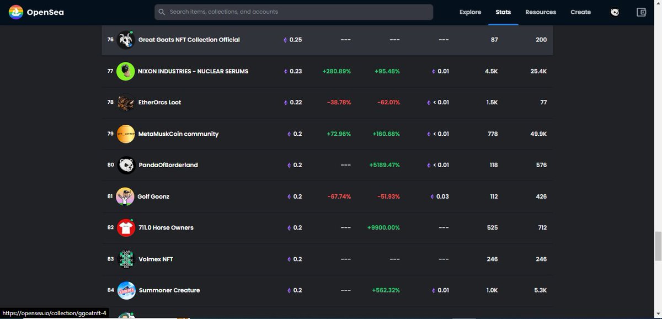Screen dimensions: 662x319
Task: Click 1.0K owners for Summoner Creature
Action: (492, 290)
